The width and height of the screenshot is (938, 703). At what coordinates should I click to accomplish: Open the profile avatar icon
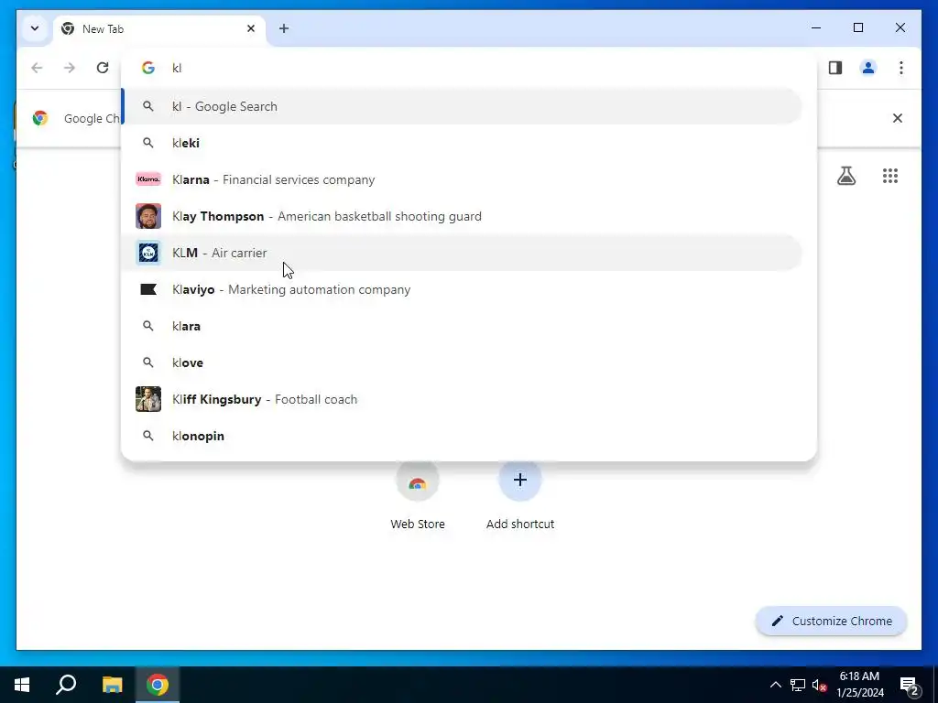point(868,68)
